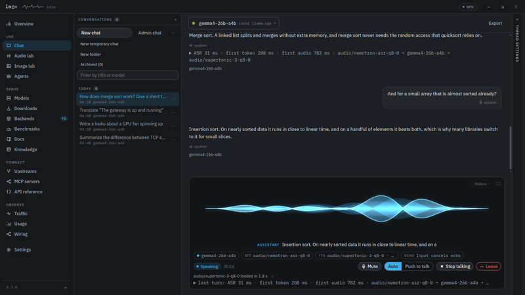
Task: Dismiss the supertonic loaded notice with its X
Action: (272, 276)
